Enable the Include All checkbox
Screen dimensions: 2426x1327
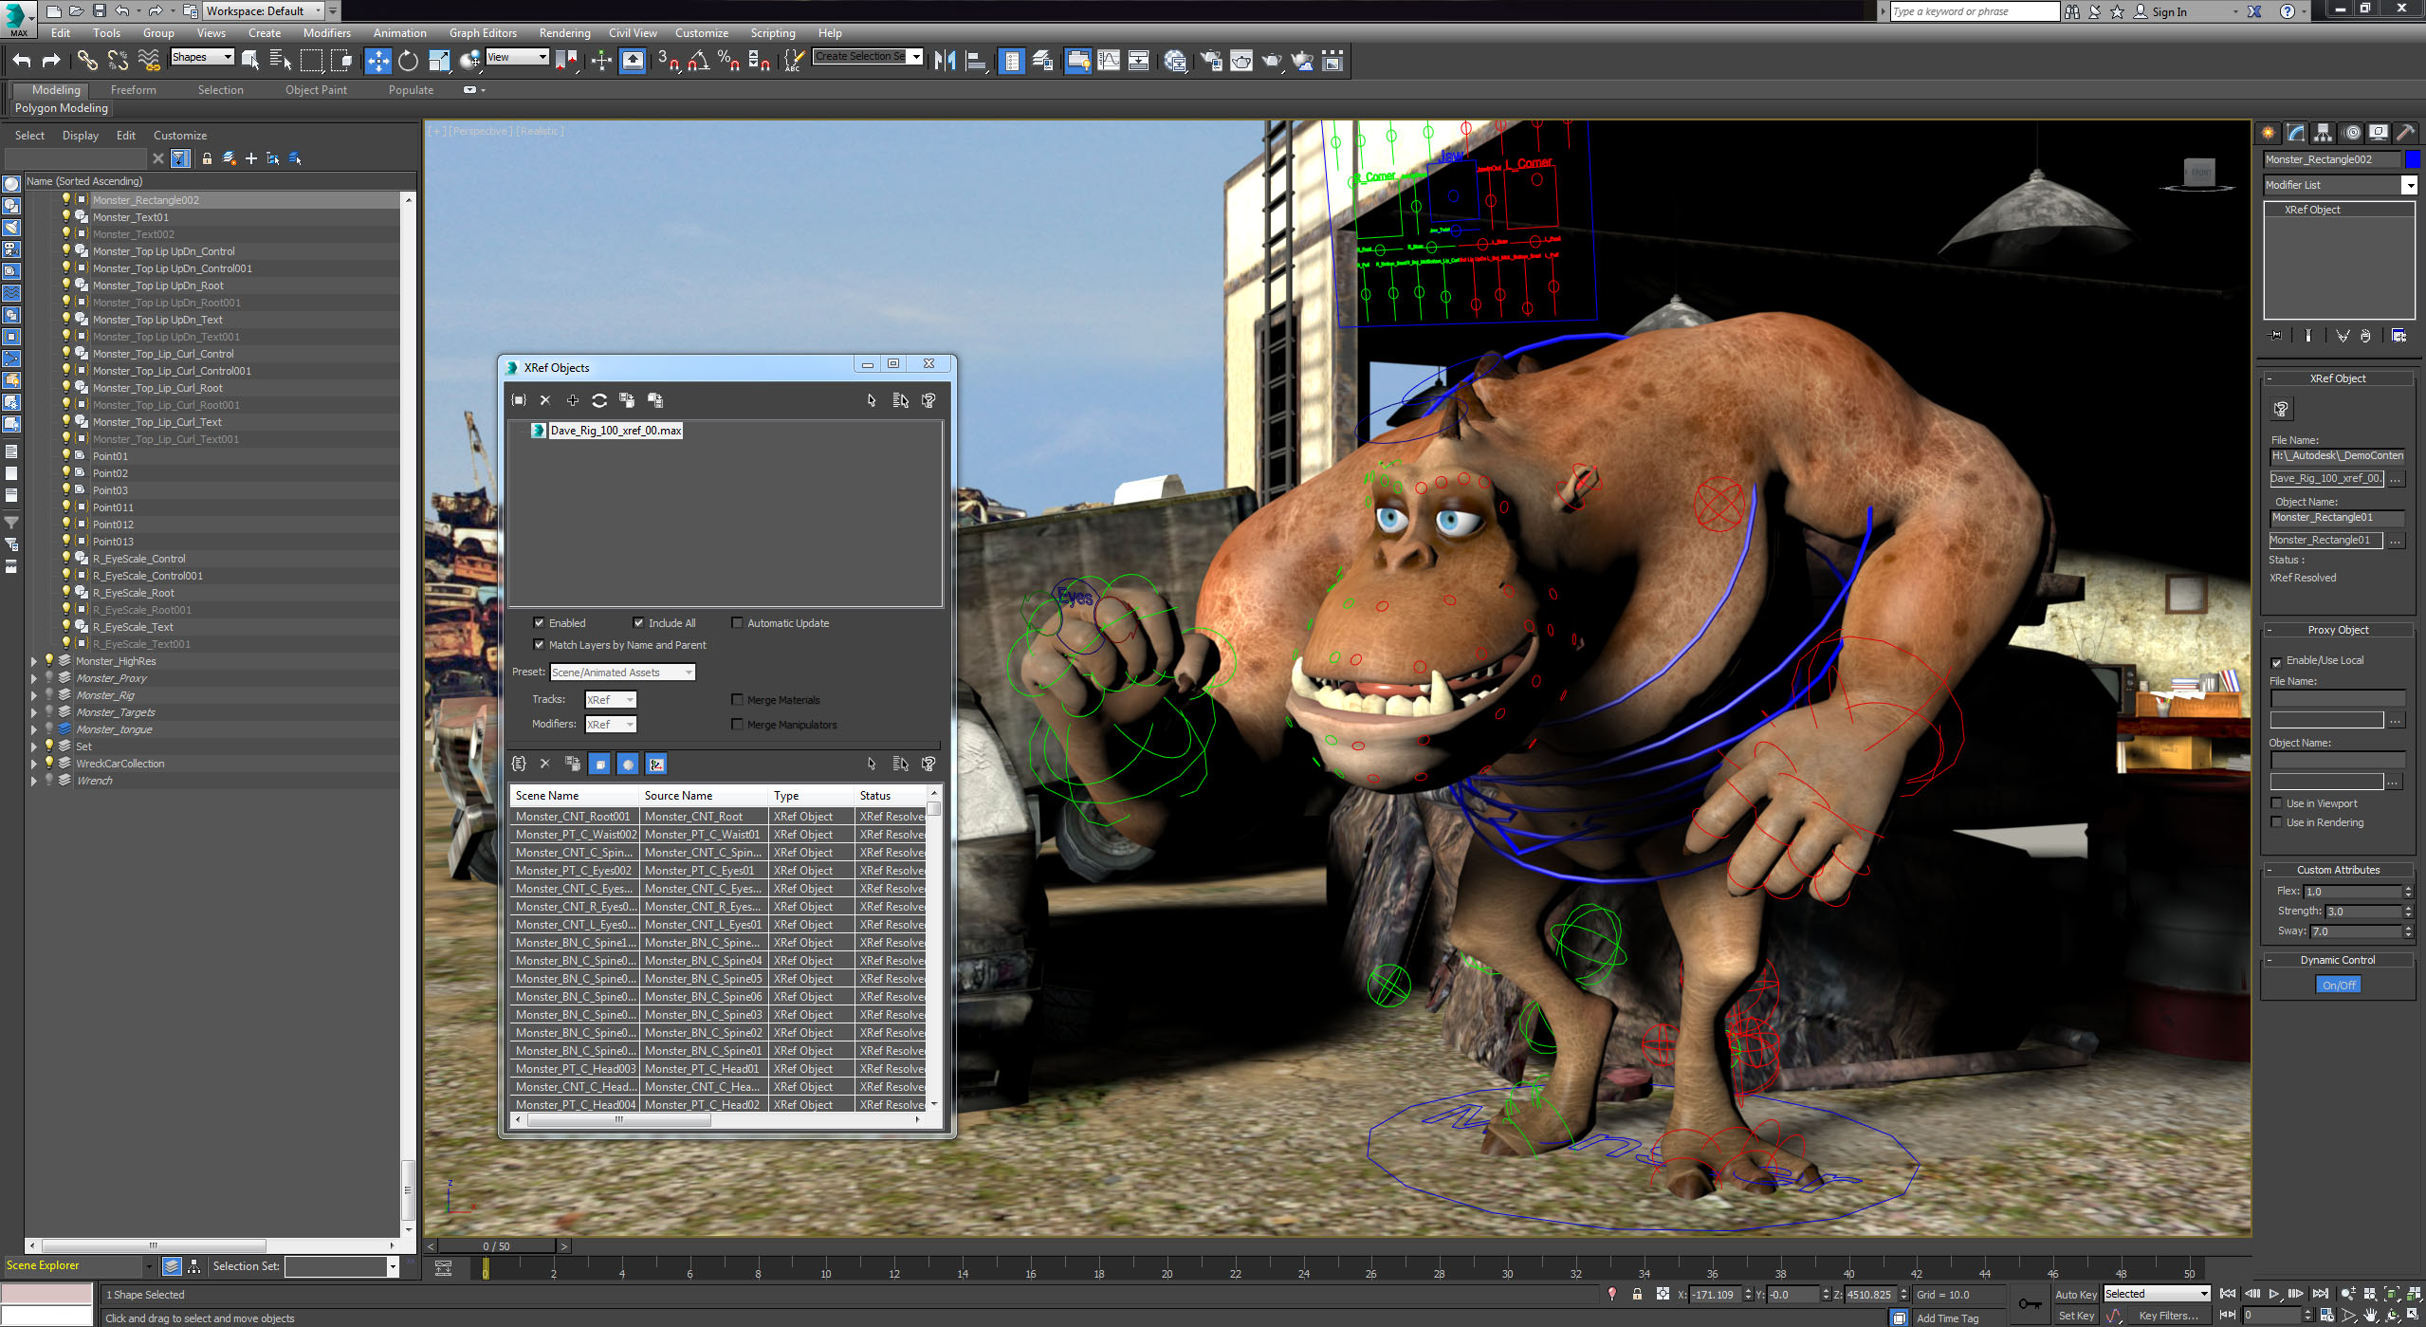click(639, 621)
